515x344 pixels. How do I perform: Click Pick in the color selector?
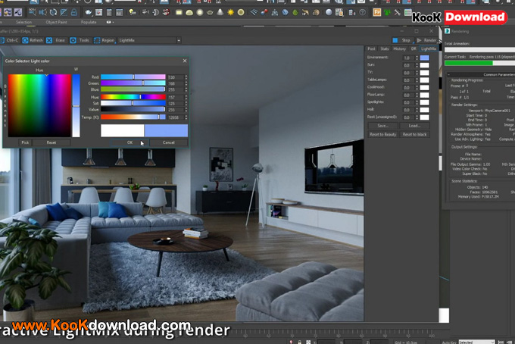coord(25,142)
